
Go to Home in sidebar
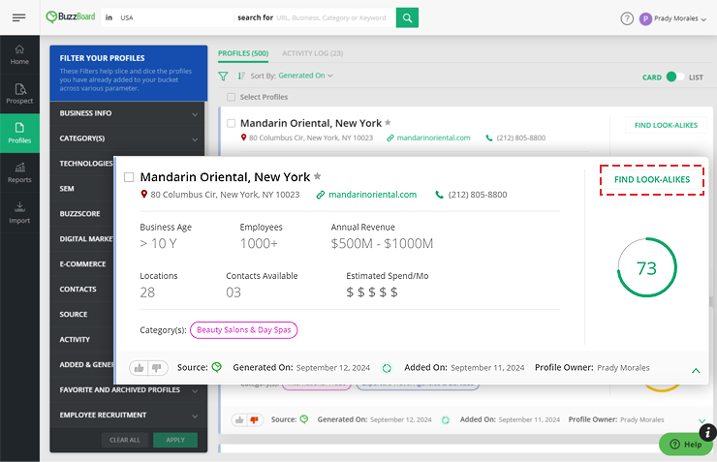19,55
